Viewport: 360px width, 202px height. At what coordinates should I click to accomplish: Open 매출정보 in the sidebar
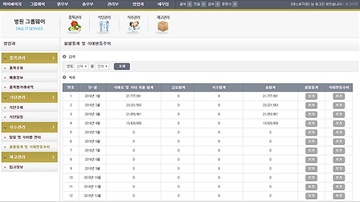(16, 78)
